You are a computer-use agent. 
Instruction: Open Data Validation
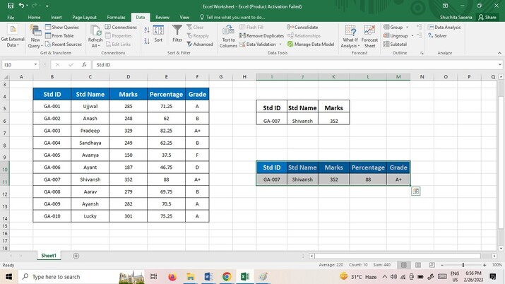click(x=258, y=44)
